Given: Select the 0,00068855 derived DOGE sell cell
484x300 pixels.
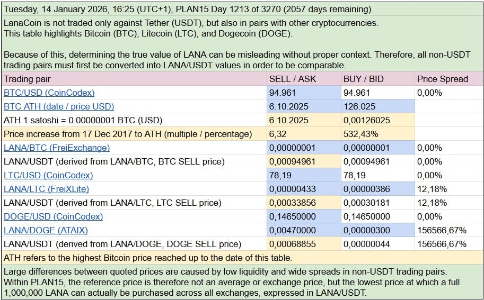Looking at the screenshot, I should pyautogui.click(x=292, y=244).
